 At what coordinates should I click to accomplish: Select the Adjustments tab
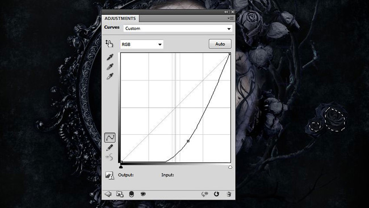point(120,18)
